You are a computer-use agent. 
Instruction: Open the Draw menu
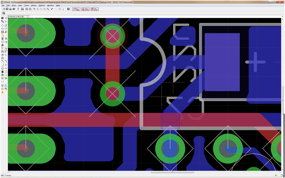tap(14, 5)
